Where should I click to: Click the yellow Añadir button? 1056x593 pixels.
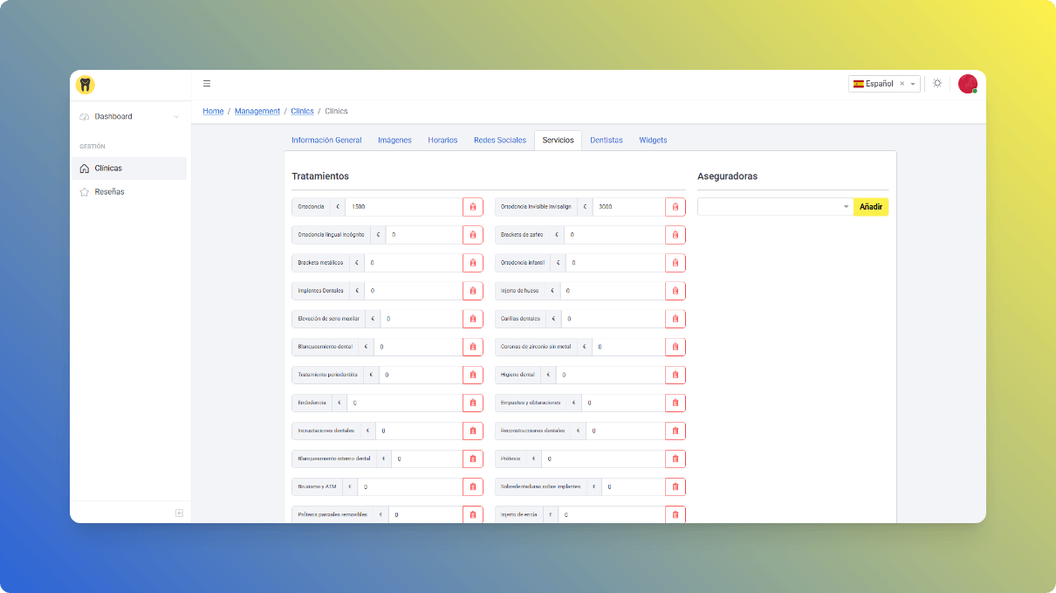[x=870, y=207]
